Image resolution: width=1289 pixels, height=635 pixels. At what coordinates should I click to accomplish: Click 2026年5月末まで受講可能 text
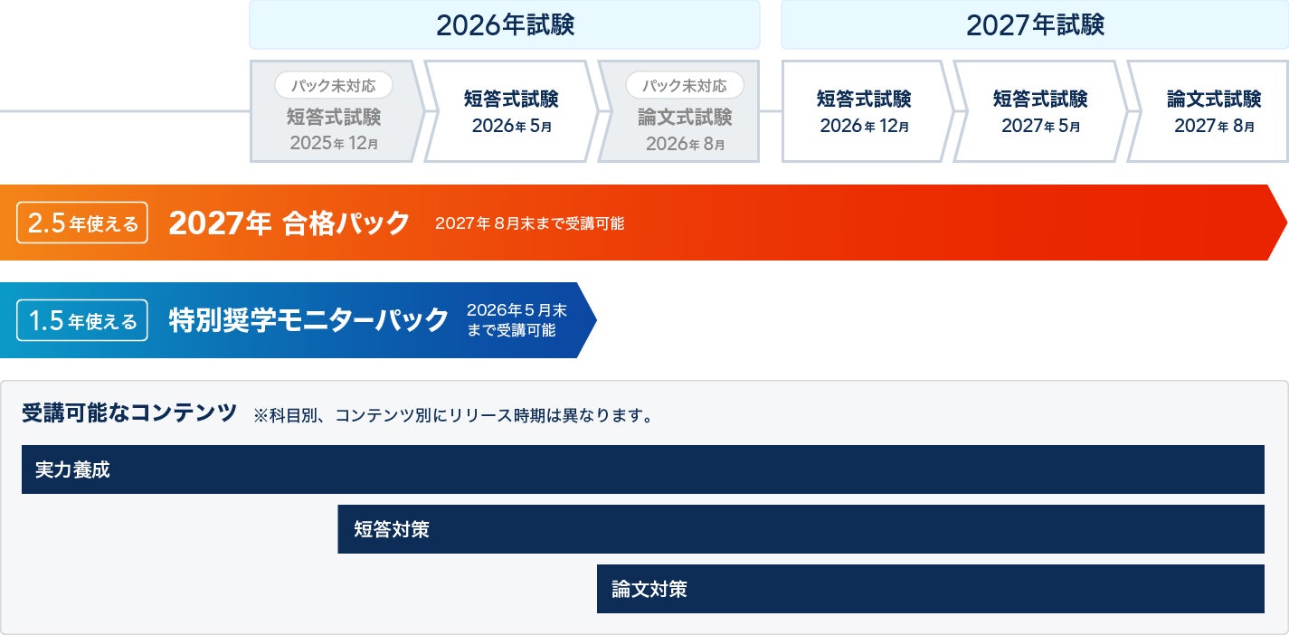point(517,320)
